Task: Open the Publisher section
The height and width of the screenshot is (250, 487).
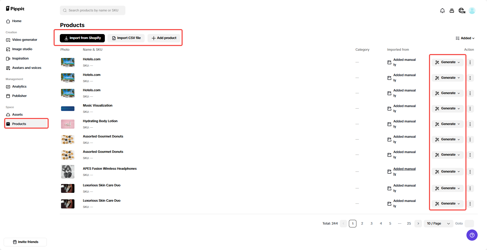Action: point(19,96)
